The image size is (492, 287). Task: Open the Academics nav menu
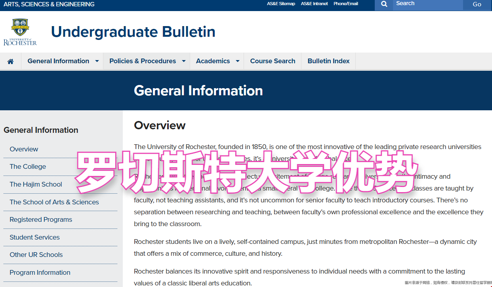213,61
